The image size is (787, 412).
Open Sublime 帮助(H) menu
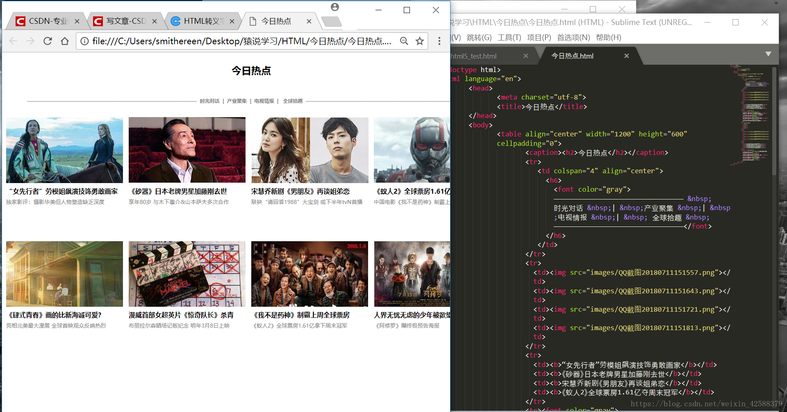(608, 38)
